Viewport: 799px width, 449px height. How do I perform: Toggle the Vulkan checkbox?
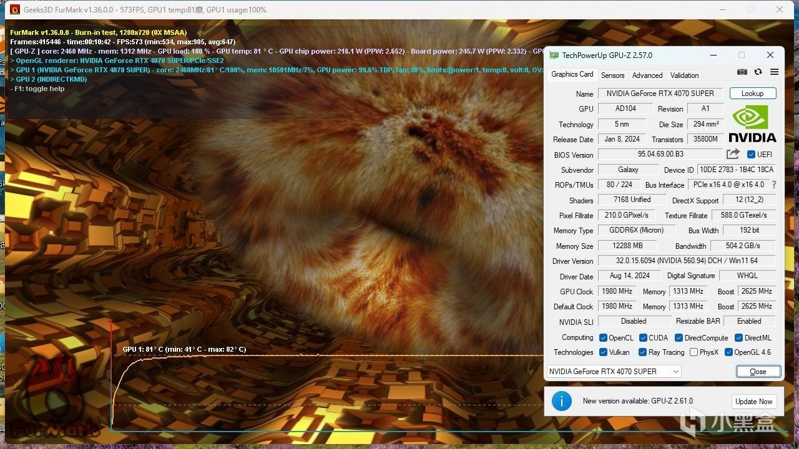[x=603, y=352]
